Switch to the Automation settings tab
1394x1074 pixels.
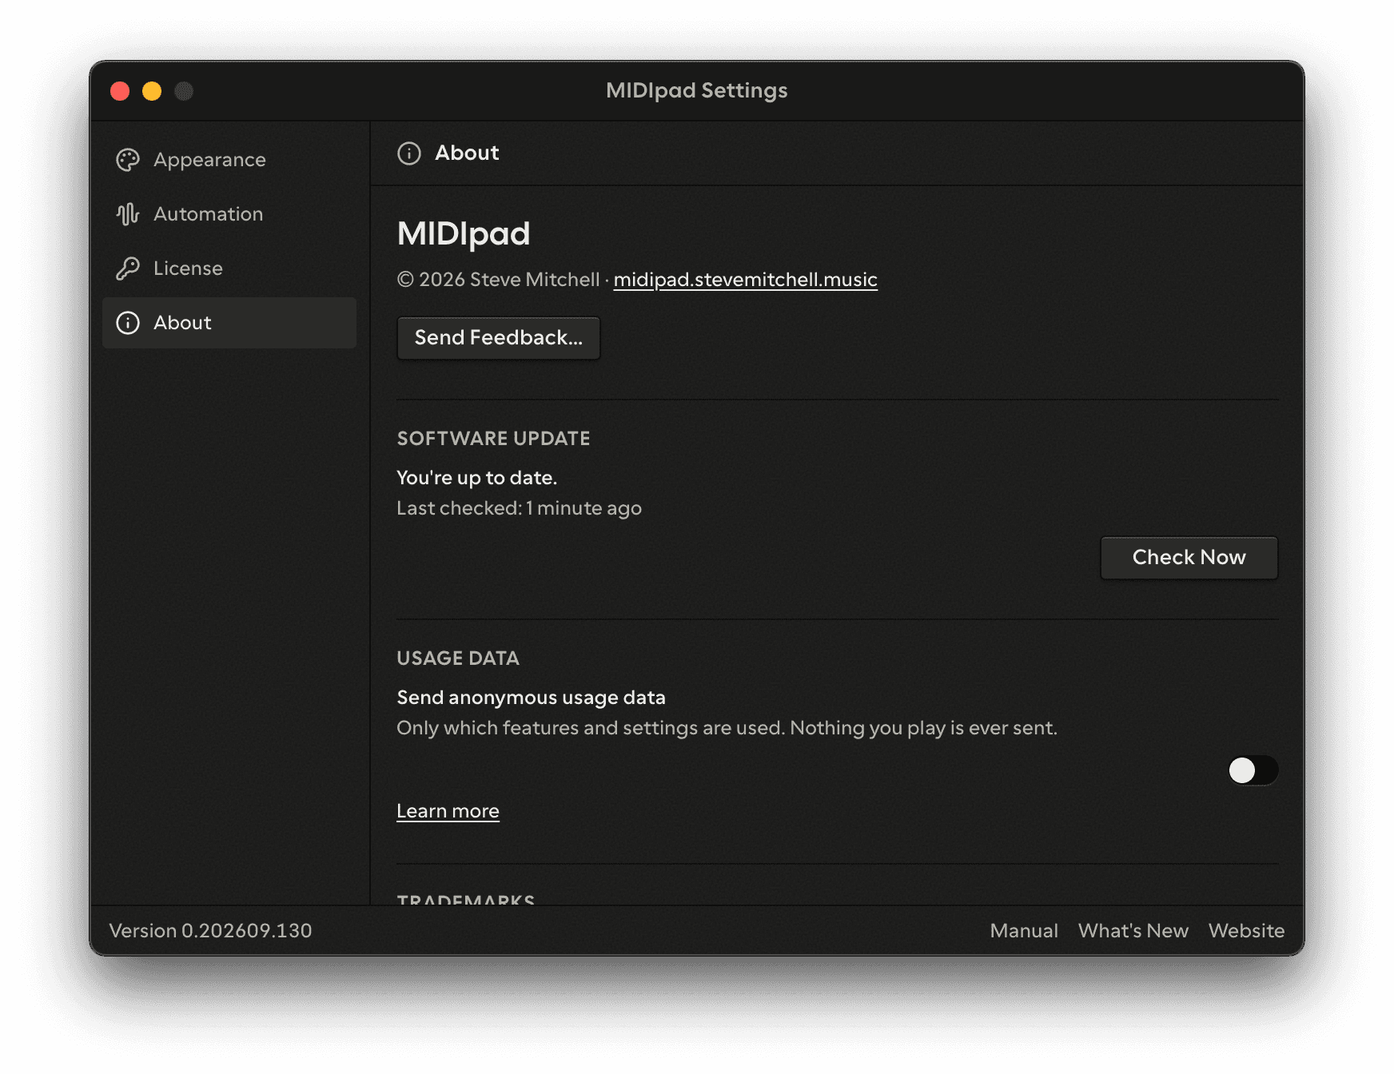click(x=229, y=214)
